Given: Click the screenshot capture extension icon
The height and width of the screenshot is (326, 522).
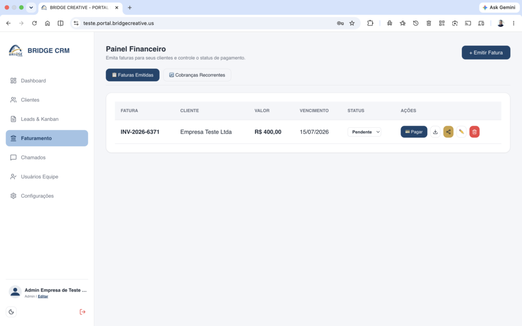Looking at the screenshot, I should (x=455, y=23).
